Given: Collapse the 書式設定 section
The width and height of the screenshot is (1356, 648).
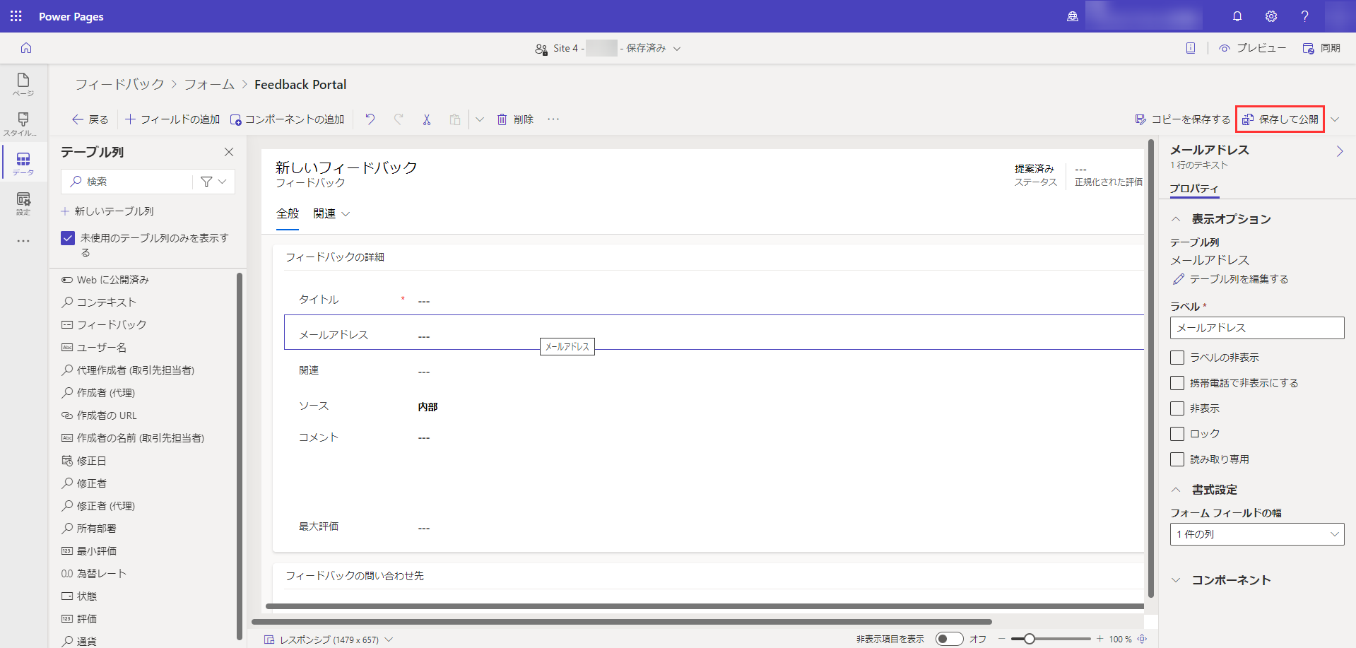Looking at the screenshot, I should pyautogui.click(x=1176, y=490).
